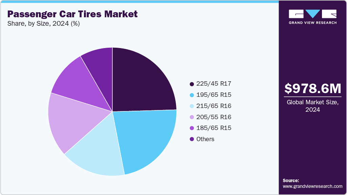Viewport: 347px width, 195px height.
Task: Select the Others legend bullet
Action: [x=192, y=139]
